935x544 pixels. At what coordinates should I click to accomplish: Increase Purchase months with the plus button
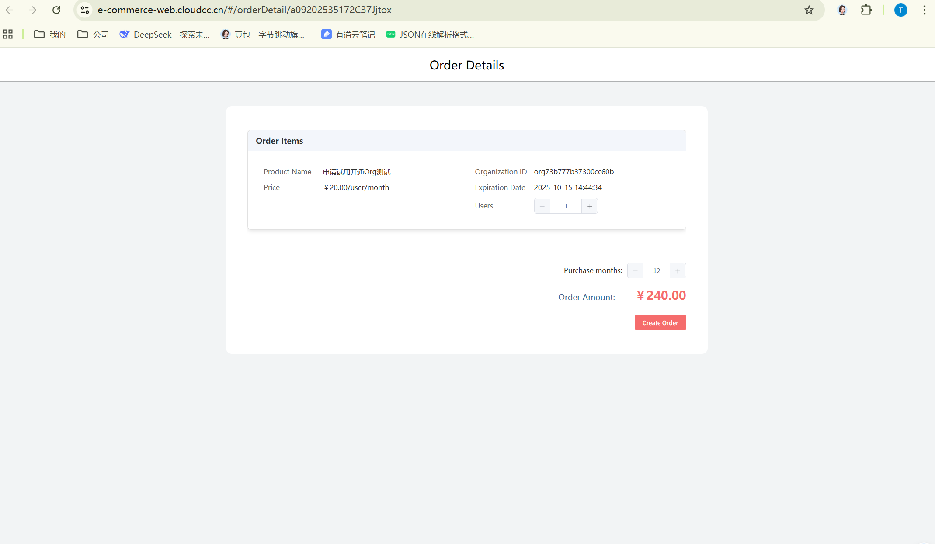(678, 270)
